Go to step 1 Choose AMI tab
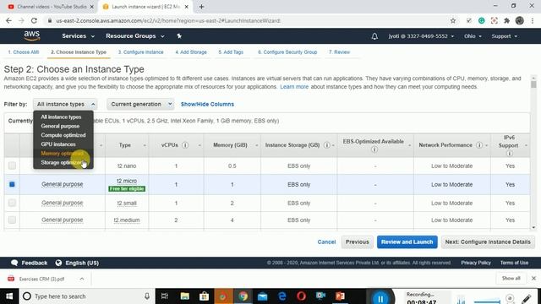 point(24,52)
